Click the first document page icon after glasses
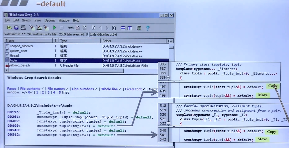 coord(77,28)
